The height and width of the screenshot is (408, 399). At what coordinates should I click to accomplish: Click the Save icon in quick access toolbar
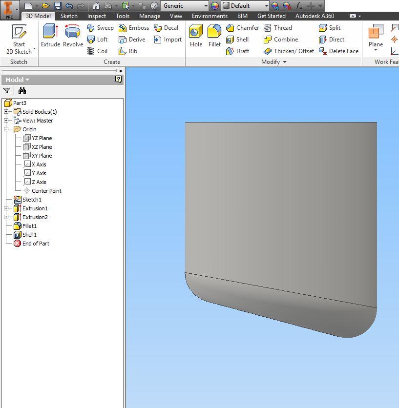coord(57,6)
